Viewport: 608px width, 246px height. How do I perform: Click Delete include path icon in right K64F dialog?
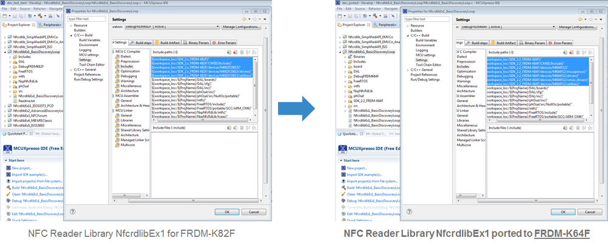[x=572, y=52]
